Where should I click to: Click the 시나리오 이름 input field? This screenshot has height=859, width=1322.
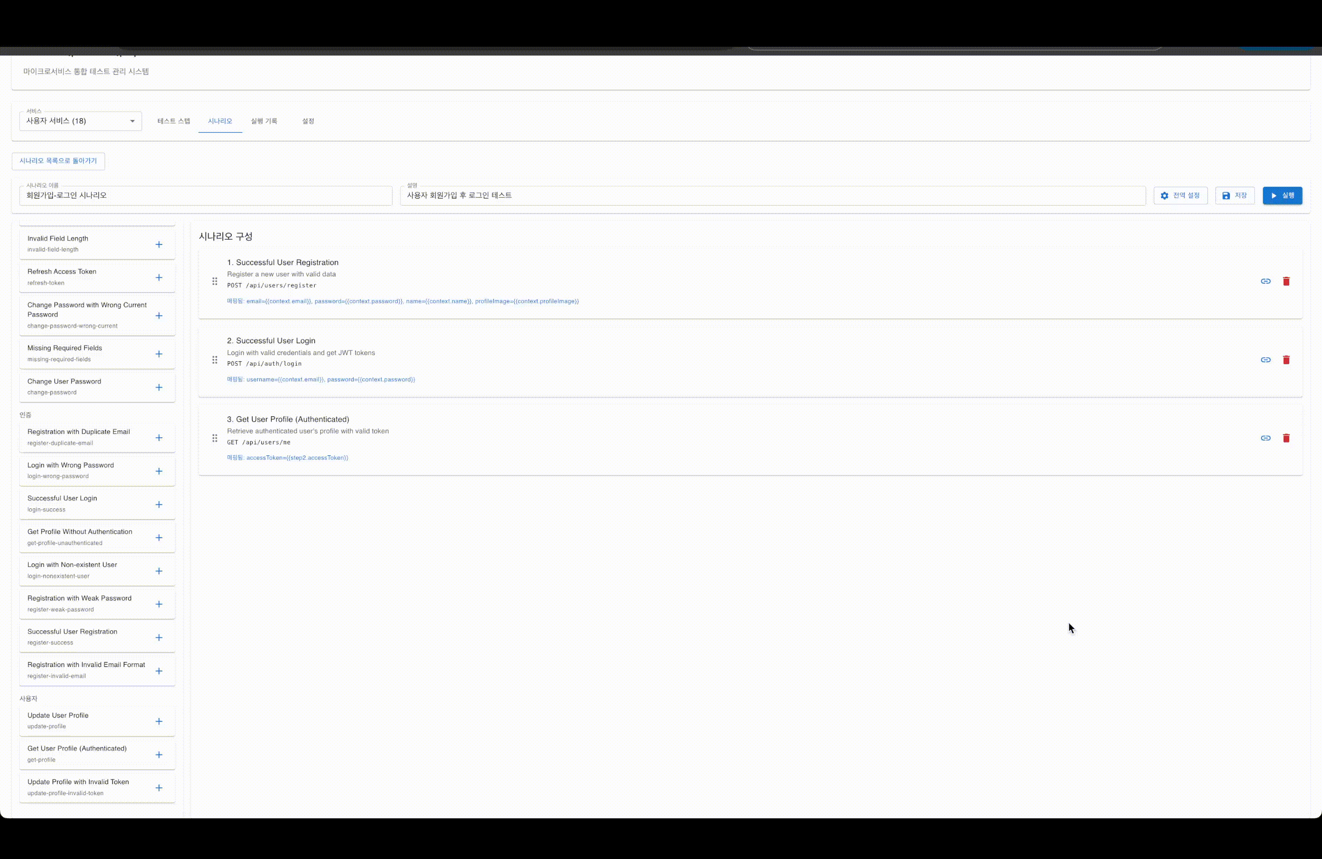coord(205,196)
